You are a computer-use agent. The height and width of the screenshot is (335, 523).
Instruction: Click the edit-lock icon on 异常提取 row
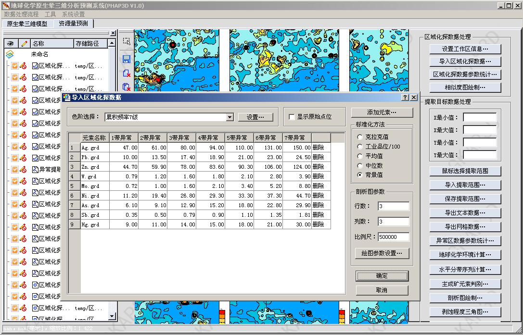point(23,169)
